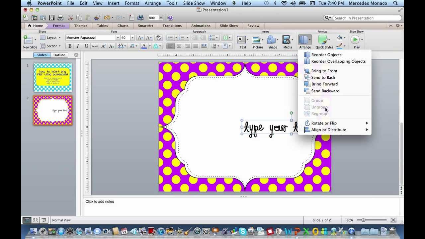Image resolution: width=425 pixels, height=239 pixels.
Task: Open the Transitions ribbon tab
Action: coord(172,26)
